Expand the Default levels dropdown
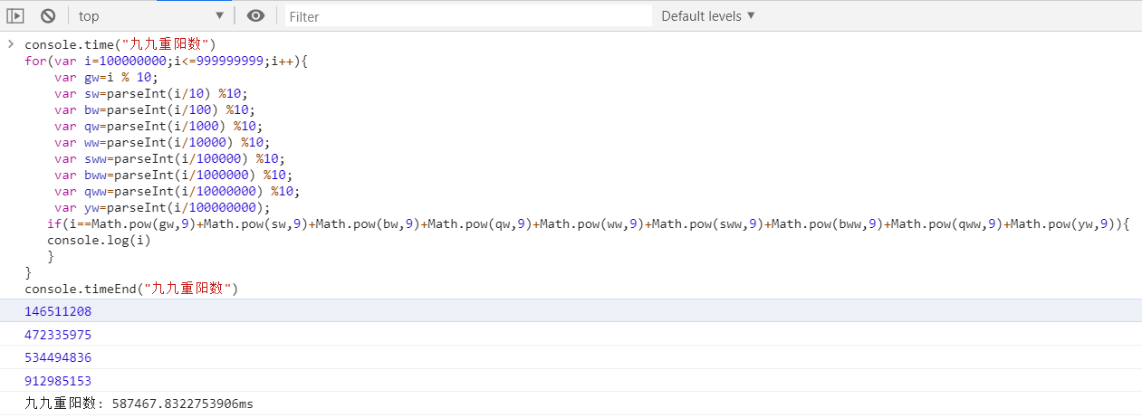This screenshot has height=418, width=1142. [x=707, y=15]
